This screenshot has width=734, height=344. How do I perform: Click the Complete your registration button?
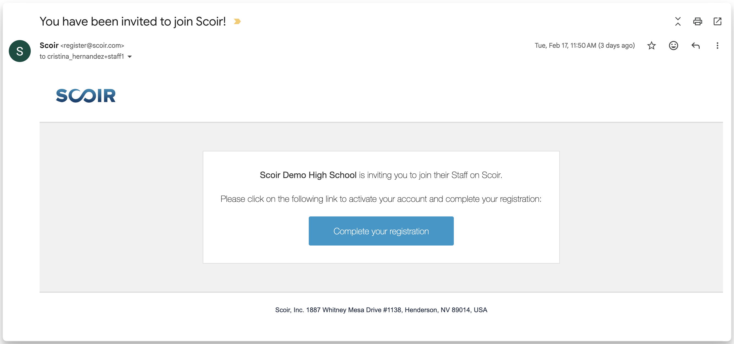pyautogui.click(x=381, y=231)
